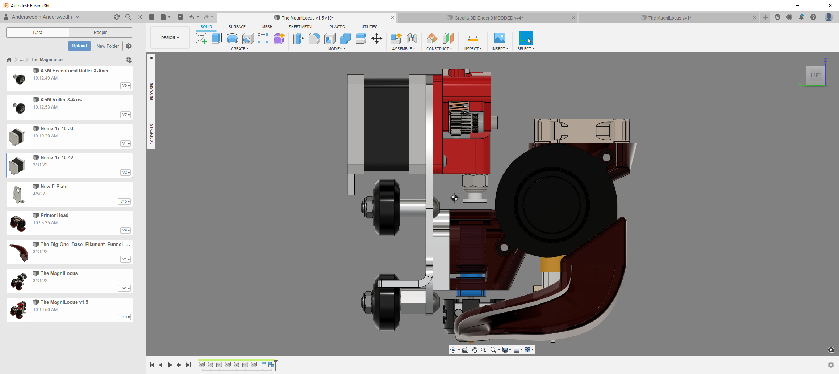The width and height of the screenshot is (839, 374).
Task: Select the Press Pull tool
Action: pos(299,38)
